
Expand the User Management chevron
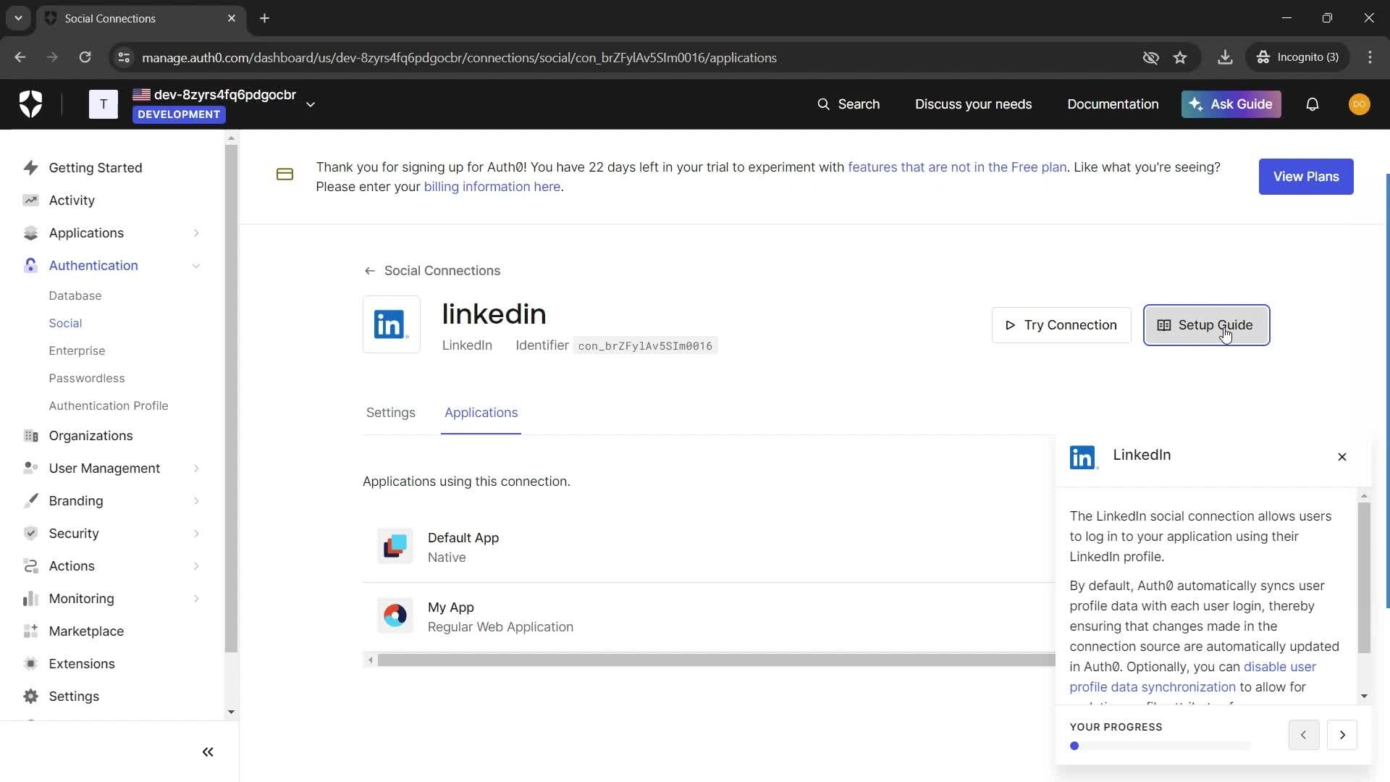[x=196, y=468]
